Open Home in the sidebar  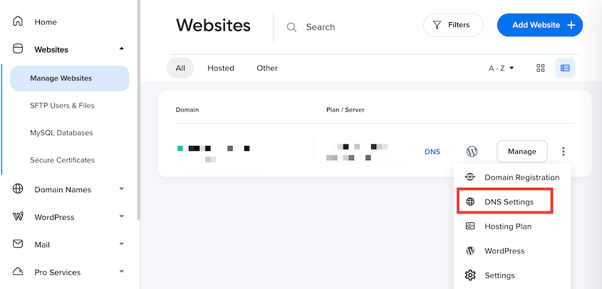tap(46, 22)
